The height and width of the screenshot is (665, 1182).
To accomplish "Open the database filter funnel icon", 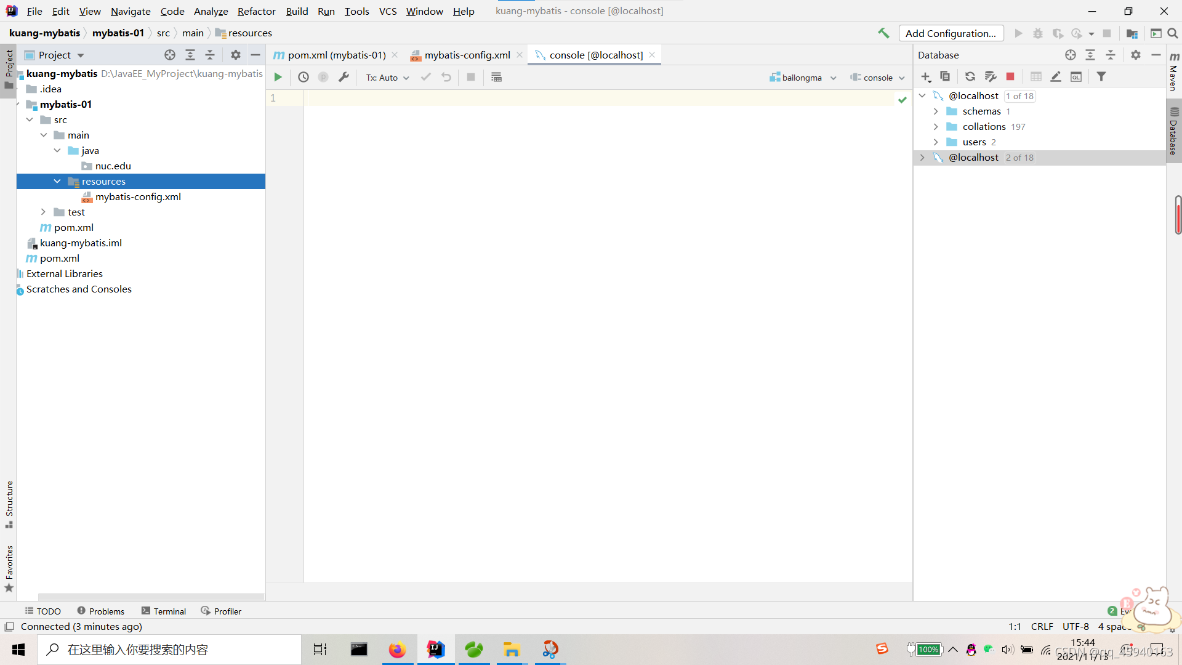I will click(x=1101, y=76).
